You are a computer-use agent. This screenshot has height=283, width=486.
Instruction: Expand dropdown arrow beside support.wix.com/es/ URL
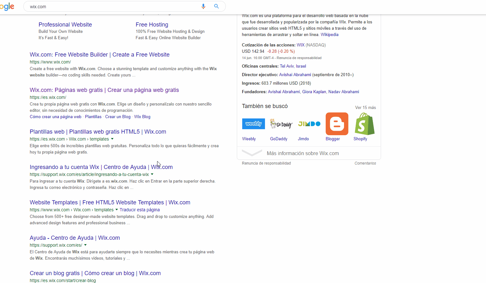pyautogui.click(x=85, y=245)
